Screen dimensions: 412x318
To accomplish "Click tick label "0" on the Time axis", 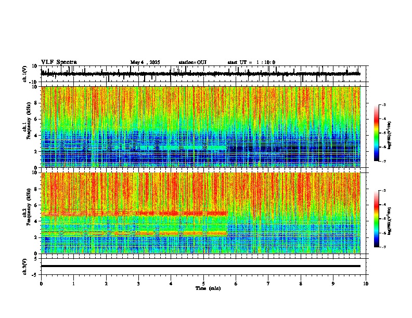I will 41,283.
